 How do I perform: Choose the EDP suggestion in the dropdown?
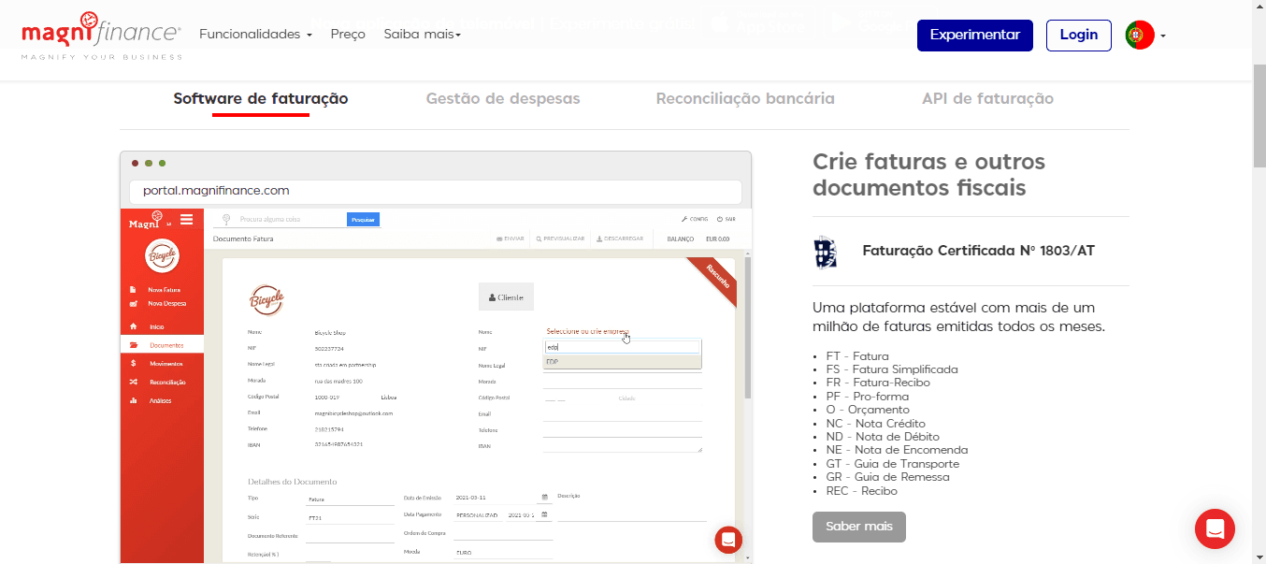(623, 361)
